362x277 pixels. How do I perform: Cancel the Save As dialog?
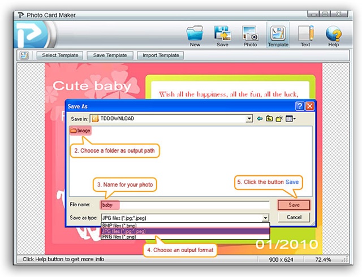(294, 217)
